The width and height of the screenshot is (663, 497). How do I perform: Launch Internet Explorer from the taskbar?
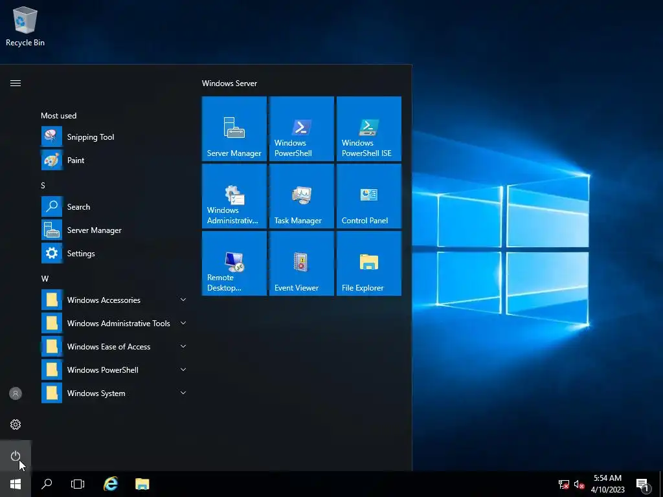[111, 484]
